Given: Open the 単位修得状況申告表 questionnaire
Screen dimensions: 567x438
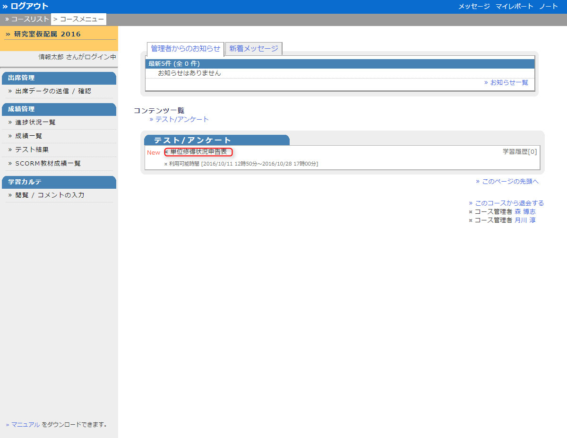Looking at the screenshot, I should pyautogui.click(x=198, y=152).
